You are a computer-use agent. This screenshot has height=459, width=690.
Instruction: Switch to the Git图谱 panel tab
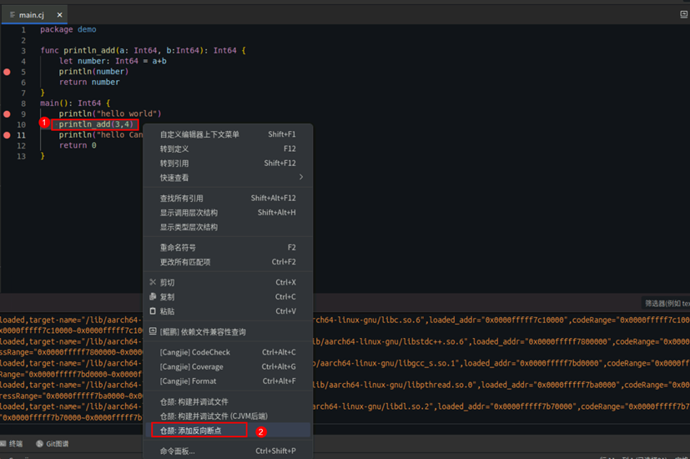[x=52, y=444]
